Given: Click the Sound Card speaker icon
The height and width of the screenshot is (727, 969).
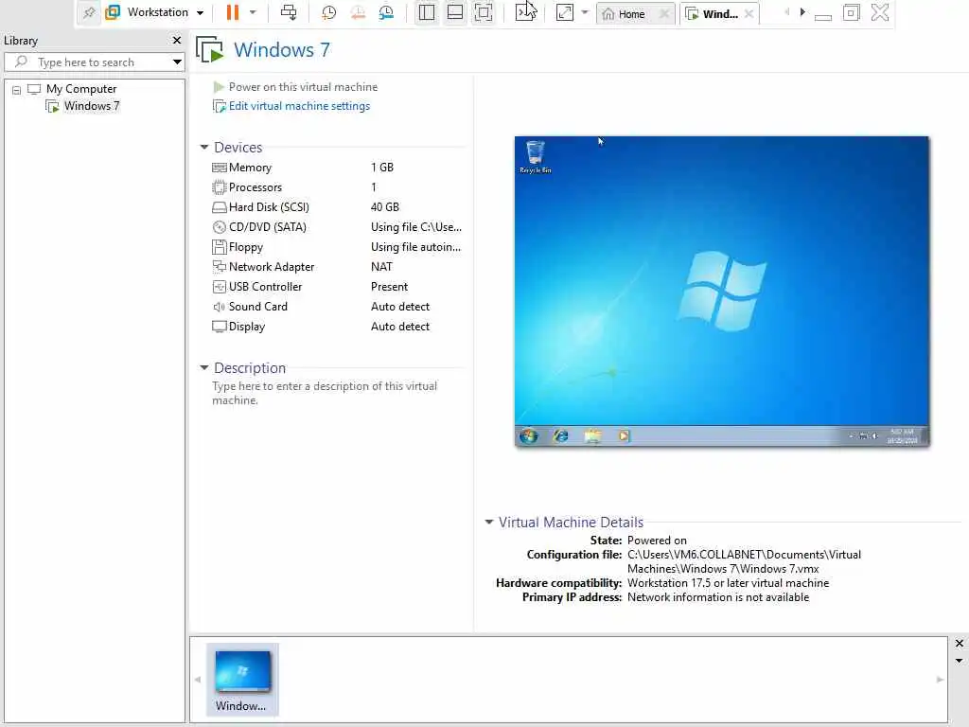Looking at the screenshot, I should coord(220,306).
